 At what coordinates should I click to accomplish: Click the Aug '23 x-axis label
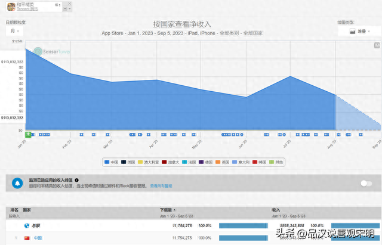pyautogui.click(x=332, y=144)
